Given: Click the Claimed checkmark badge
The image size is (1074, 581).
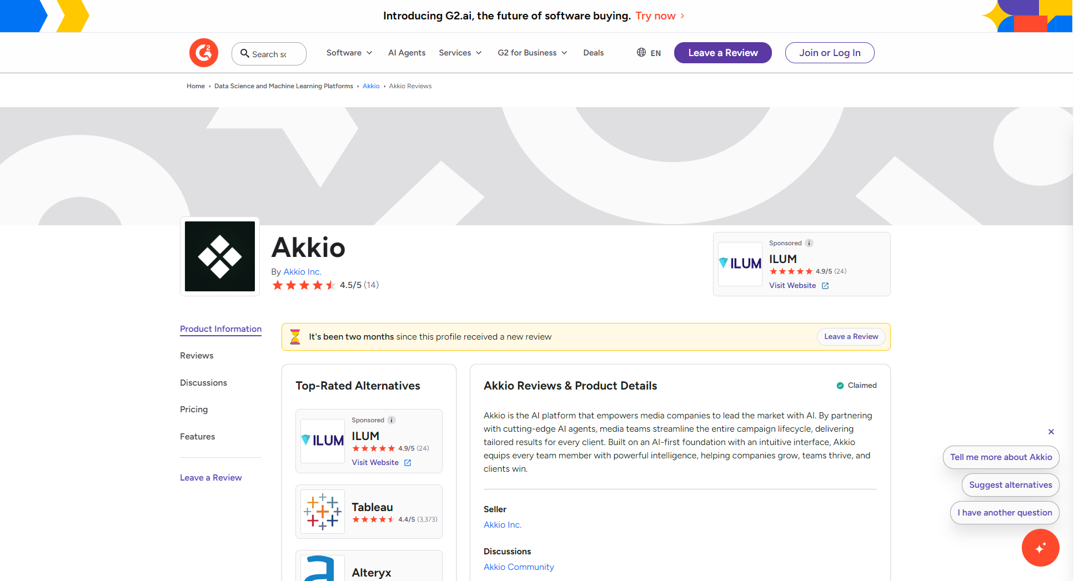Looking at the screenshot, I should pos(840,385).
